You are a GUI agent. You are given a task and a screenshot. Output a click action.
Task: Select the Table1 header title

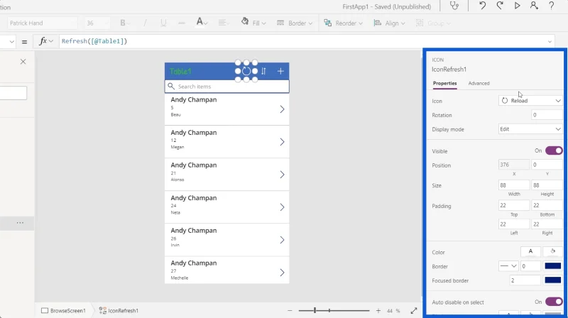[180, 72]
